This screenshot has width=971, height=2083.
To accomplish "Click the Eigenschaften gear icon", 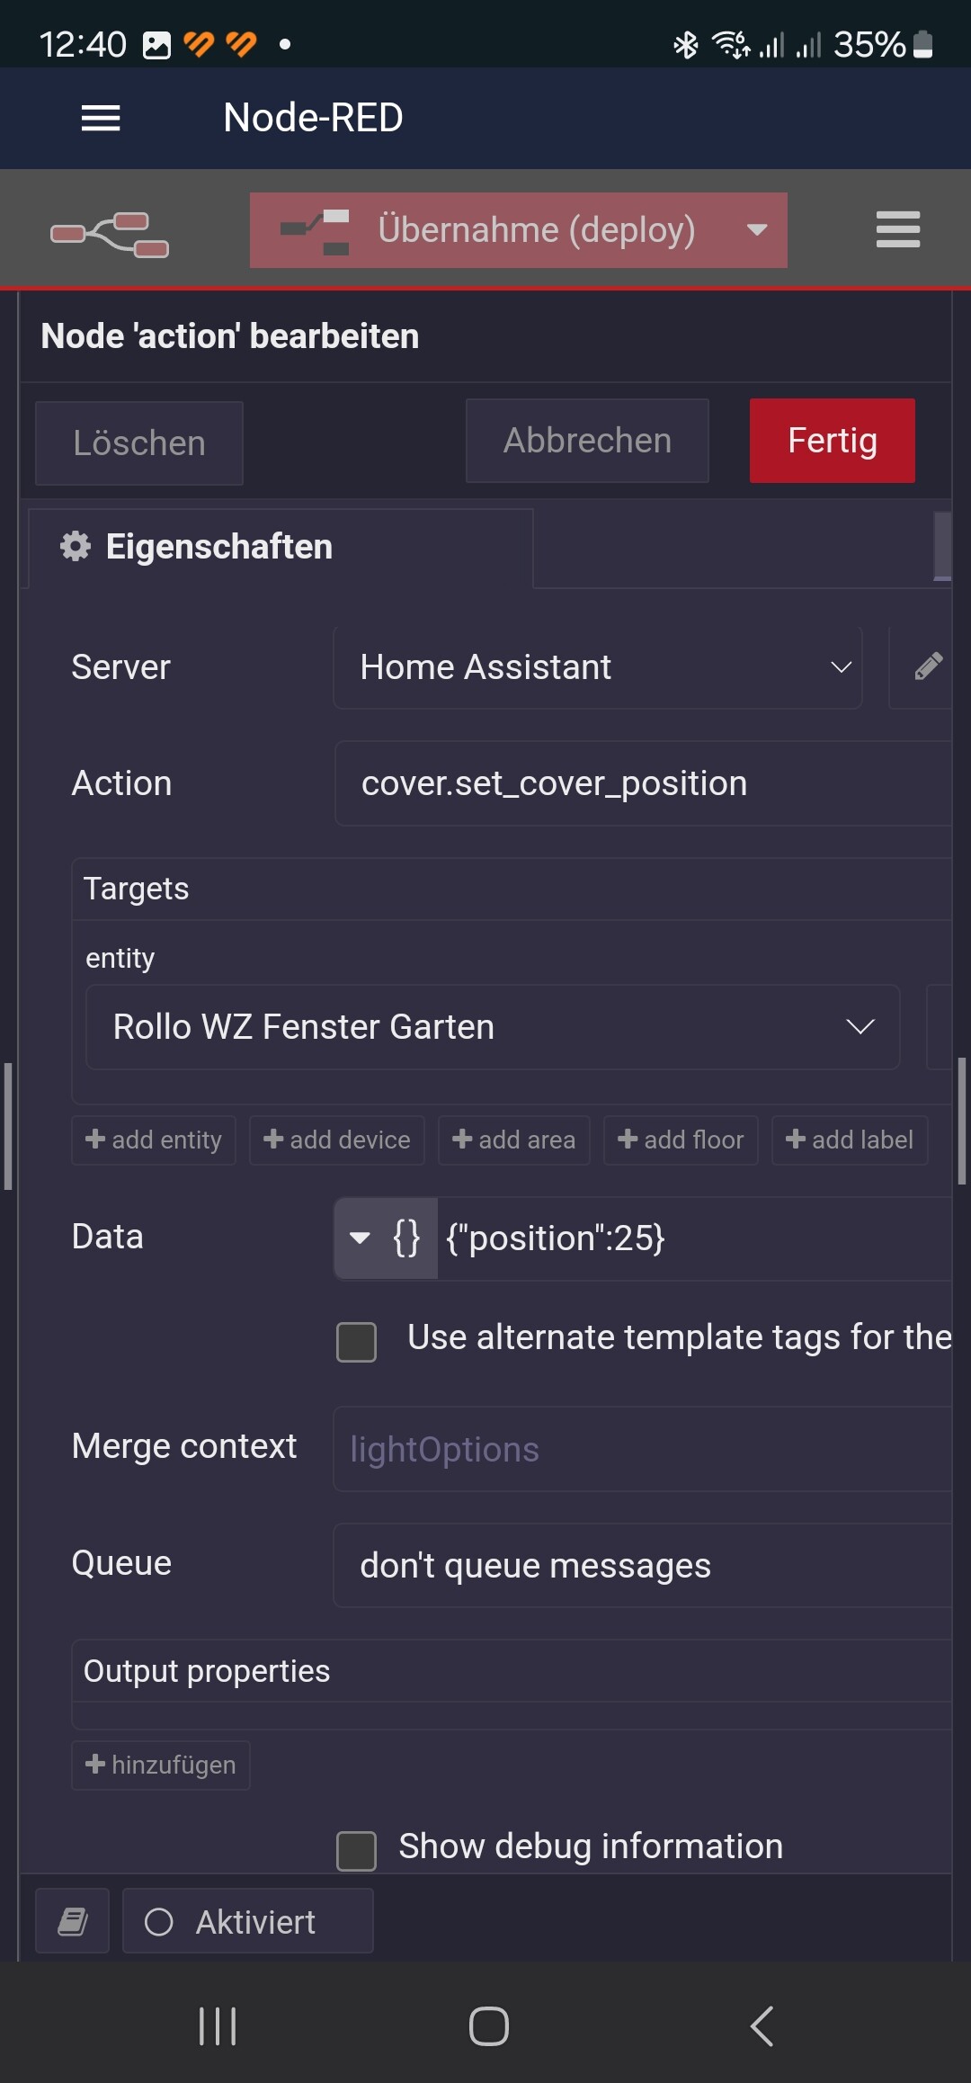I will point(76,546).
